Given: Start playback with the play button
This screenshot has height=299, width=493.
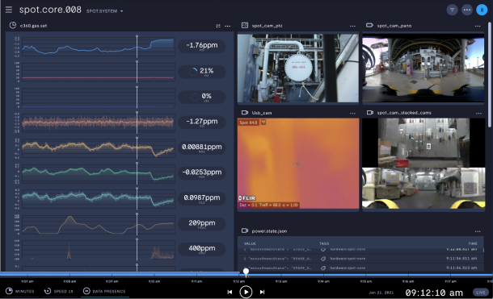Looking at the screenshot, I should click(x=246, y=292).
